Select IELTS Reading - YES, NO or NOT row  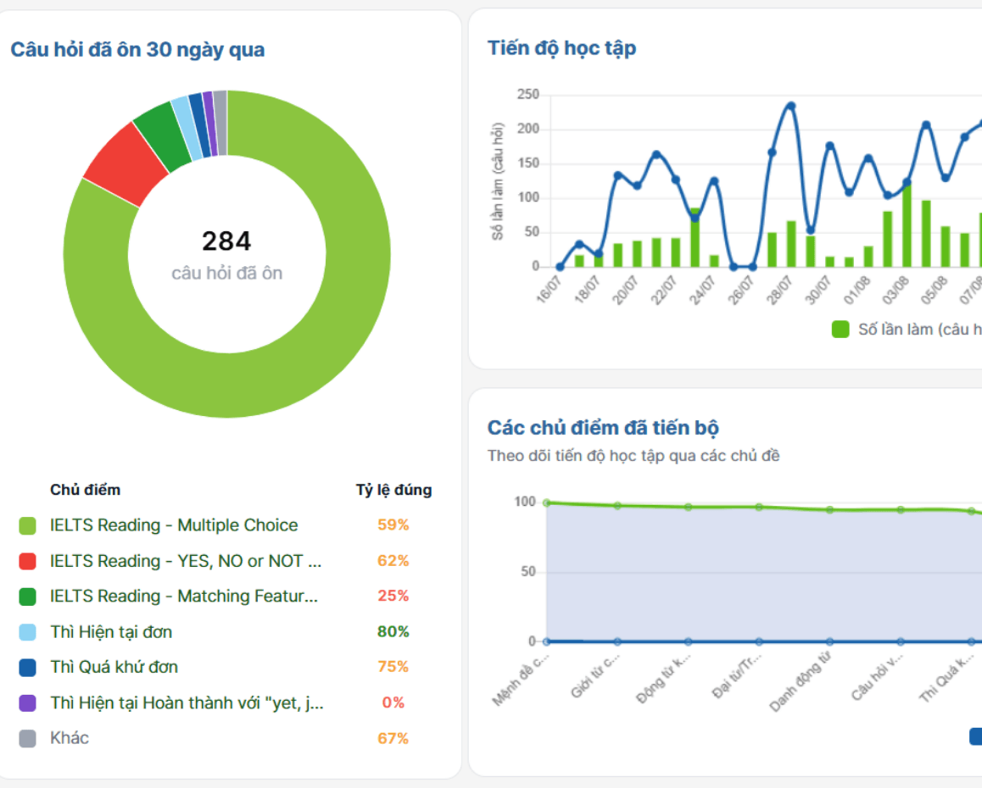[186, 561]
